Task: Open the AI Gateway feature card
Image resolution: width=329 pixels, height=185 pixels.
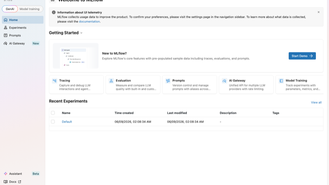Action: pyautogui.click(x=246, y=85)
